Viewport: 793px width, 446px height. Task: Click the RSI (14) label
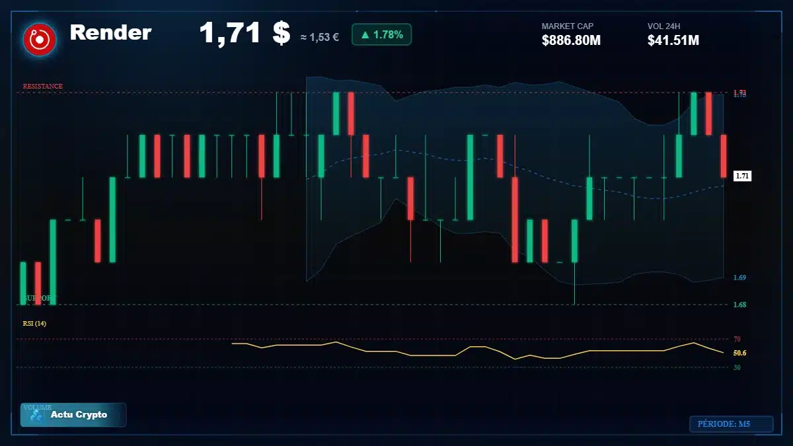[x=34, y=324]
